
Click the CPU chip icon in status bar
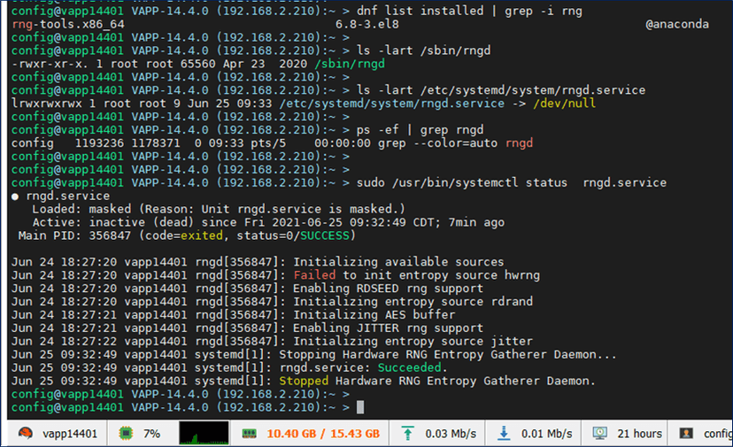[126, 434]
